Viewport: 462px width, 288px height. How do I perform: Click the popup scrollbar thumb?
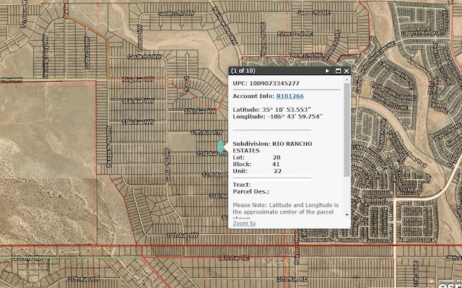[346, 130]
